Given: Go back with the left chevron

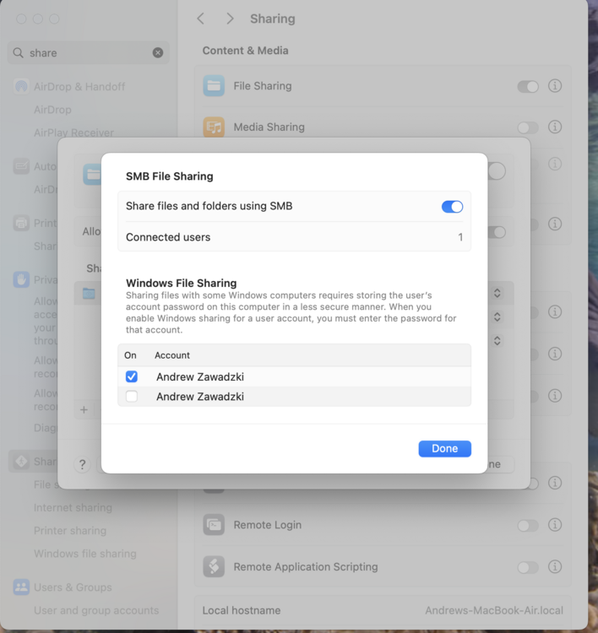Looking at the screenshot, I should (200, 19).
